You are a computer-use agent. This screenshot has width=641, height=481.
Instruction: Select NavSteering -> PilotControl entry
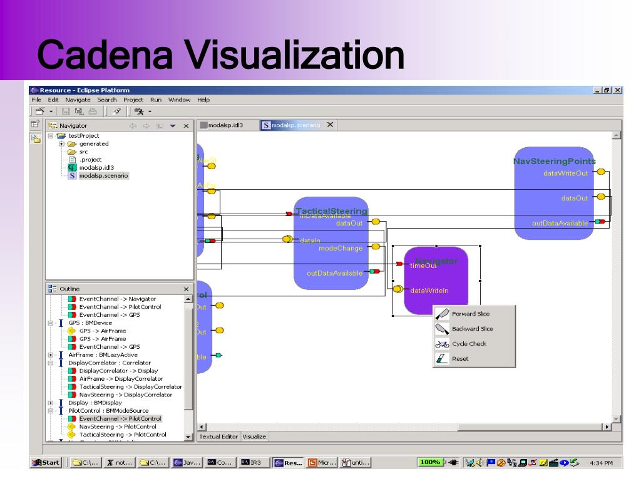pos(117,427)
